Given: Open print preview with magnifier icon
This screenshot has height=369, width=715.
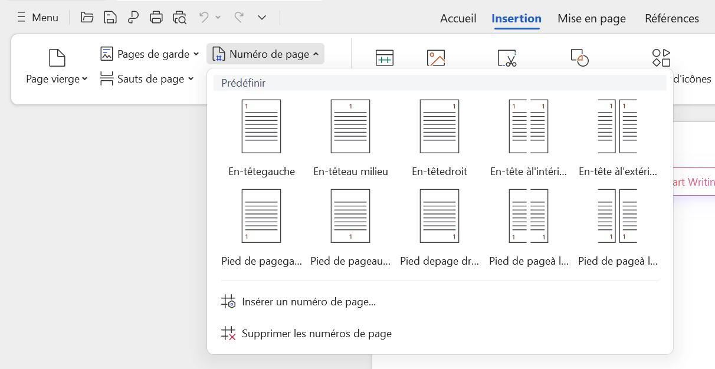Looking at the screenshot, I should [x=179, y=18].
